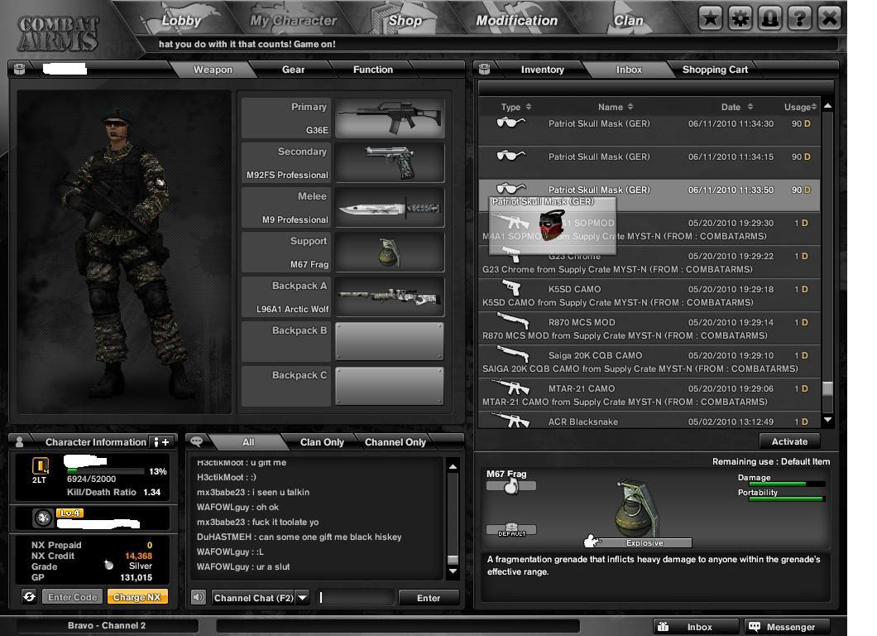Switch to the Shopping Cart tab

coord(715,70)
